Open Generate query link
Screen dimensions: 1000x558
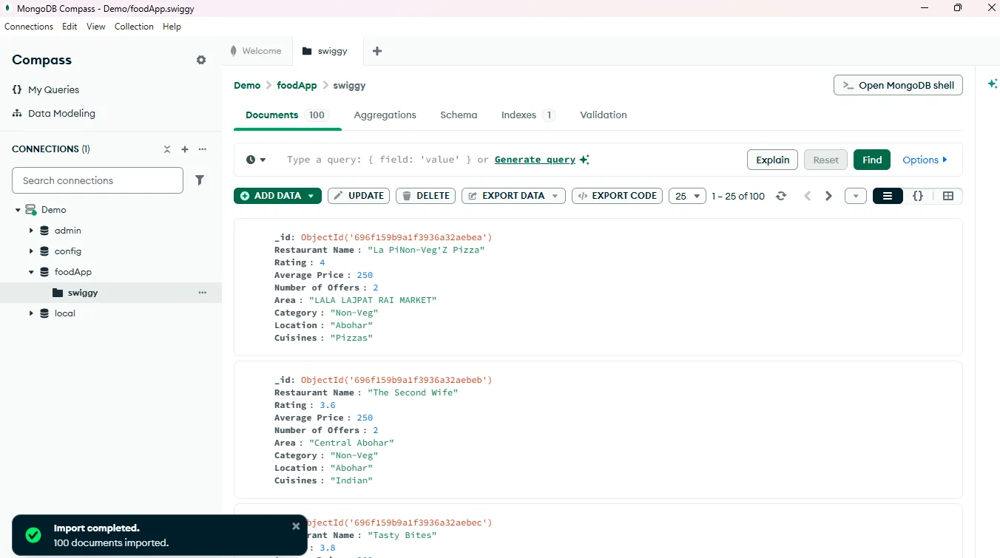coord(535,160)
